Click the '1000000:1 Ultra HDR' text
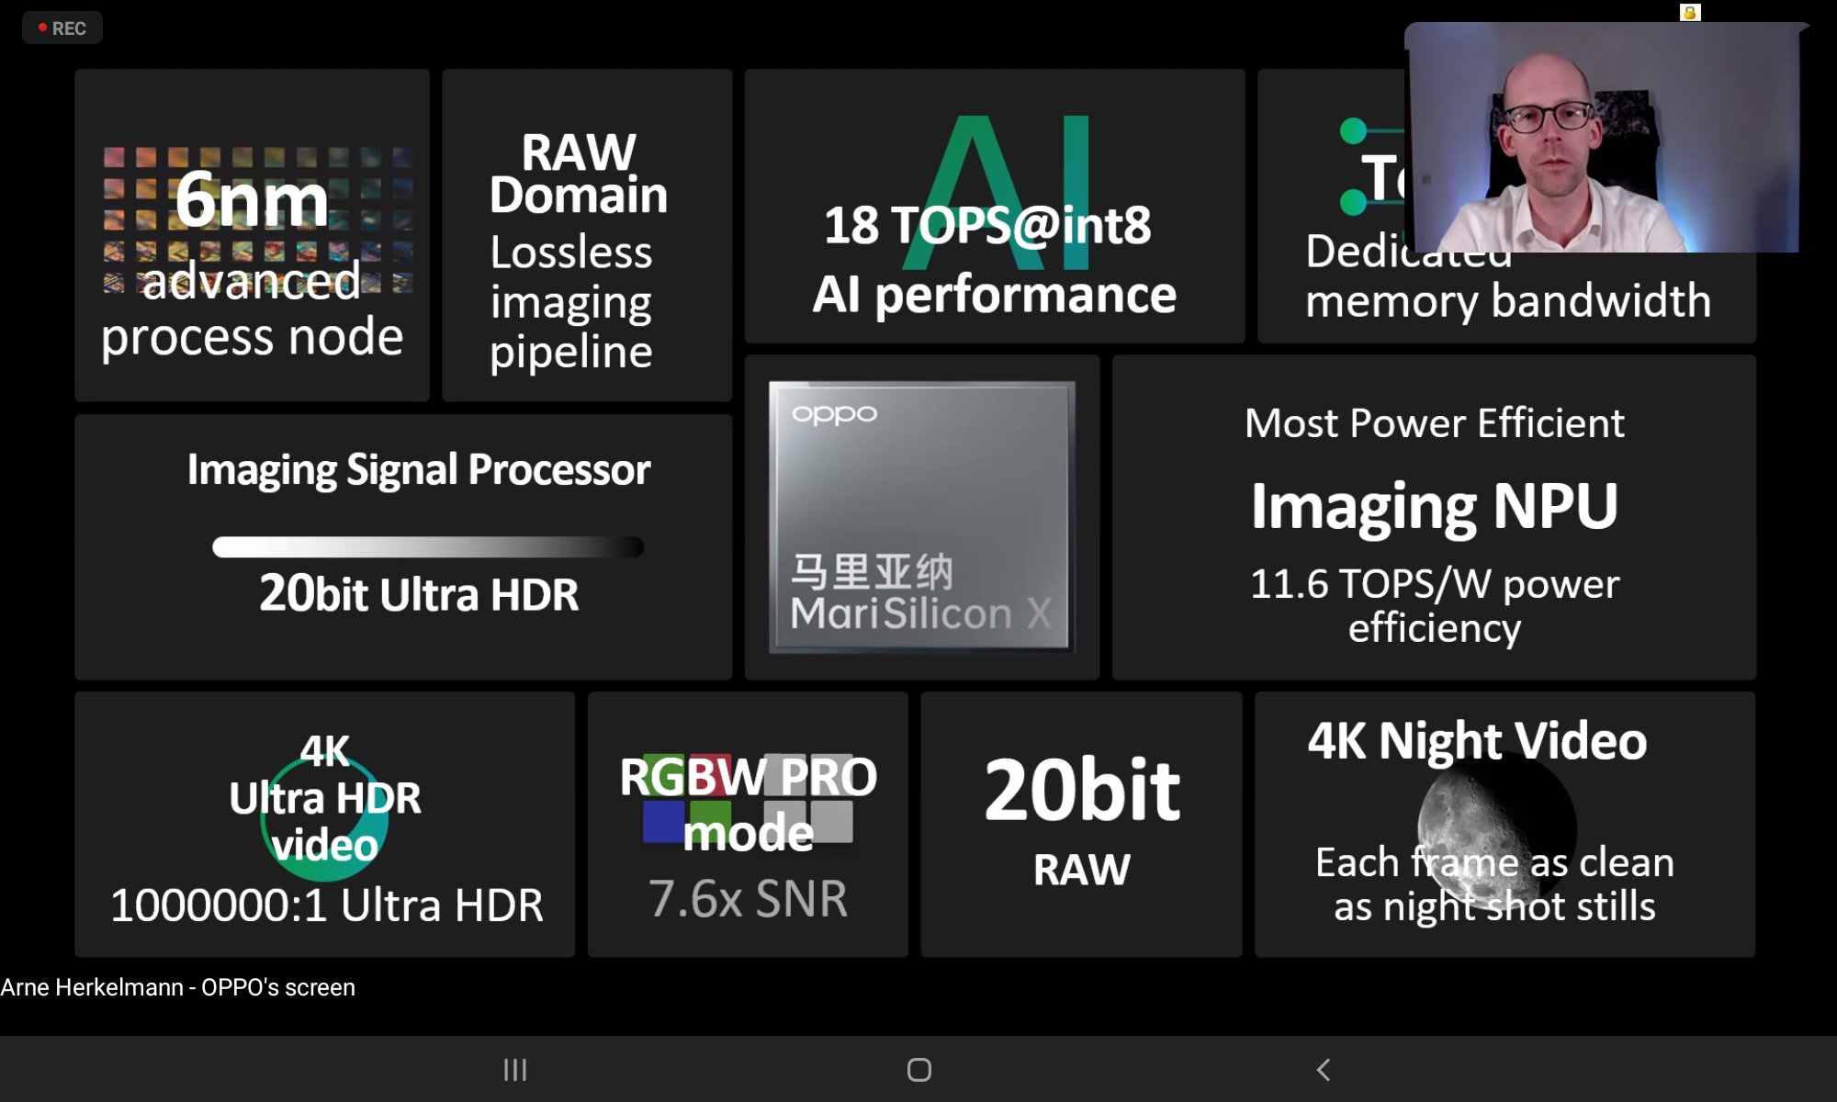 (x=327, y=905)
